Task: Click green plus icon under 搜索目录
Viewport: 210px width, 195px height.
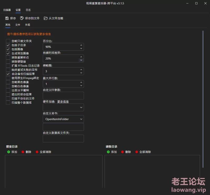Action: click(x=9, y=152)
